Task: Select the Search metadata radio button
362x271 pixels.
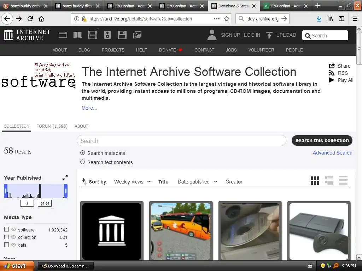Action: click(x=82, y=153)
